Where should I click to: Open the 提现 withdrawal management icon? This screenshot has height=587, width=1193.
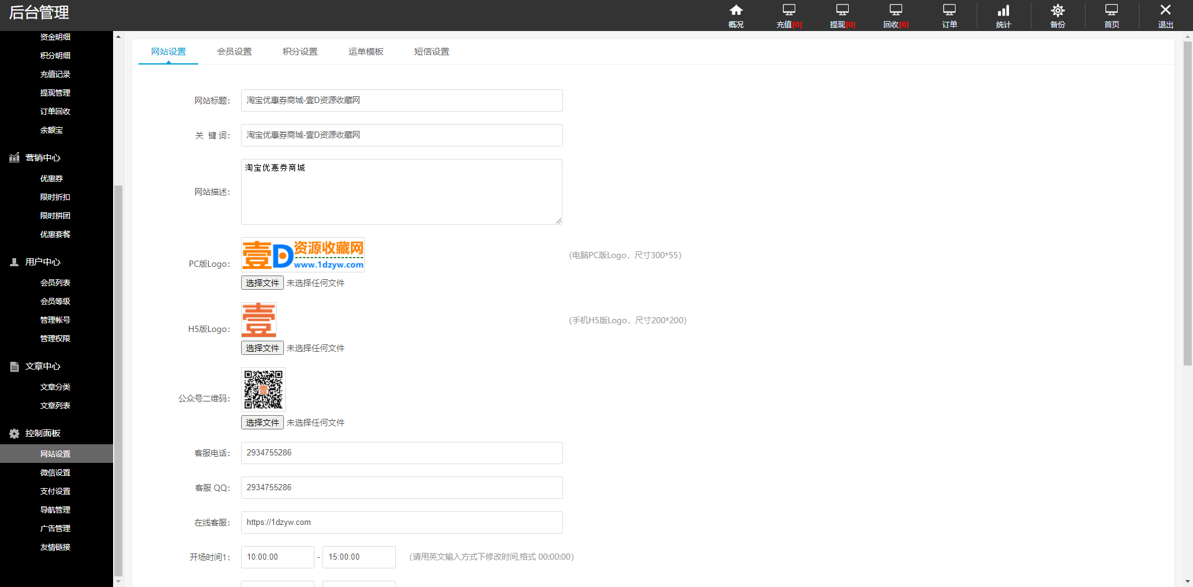point(842,16)
